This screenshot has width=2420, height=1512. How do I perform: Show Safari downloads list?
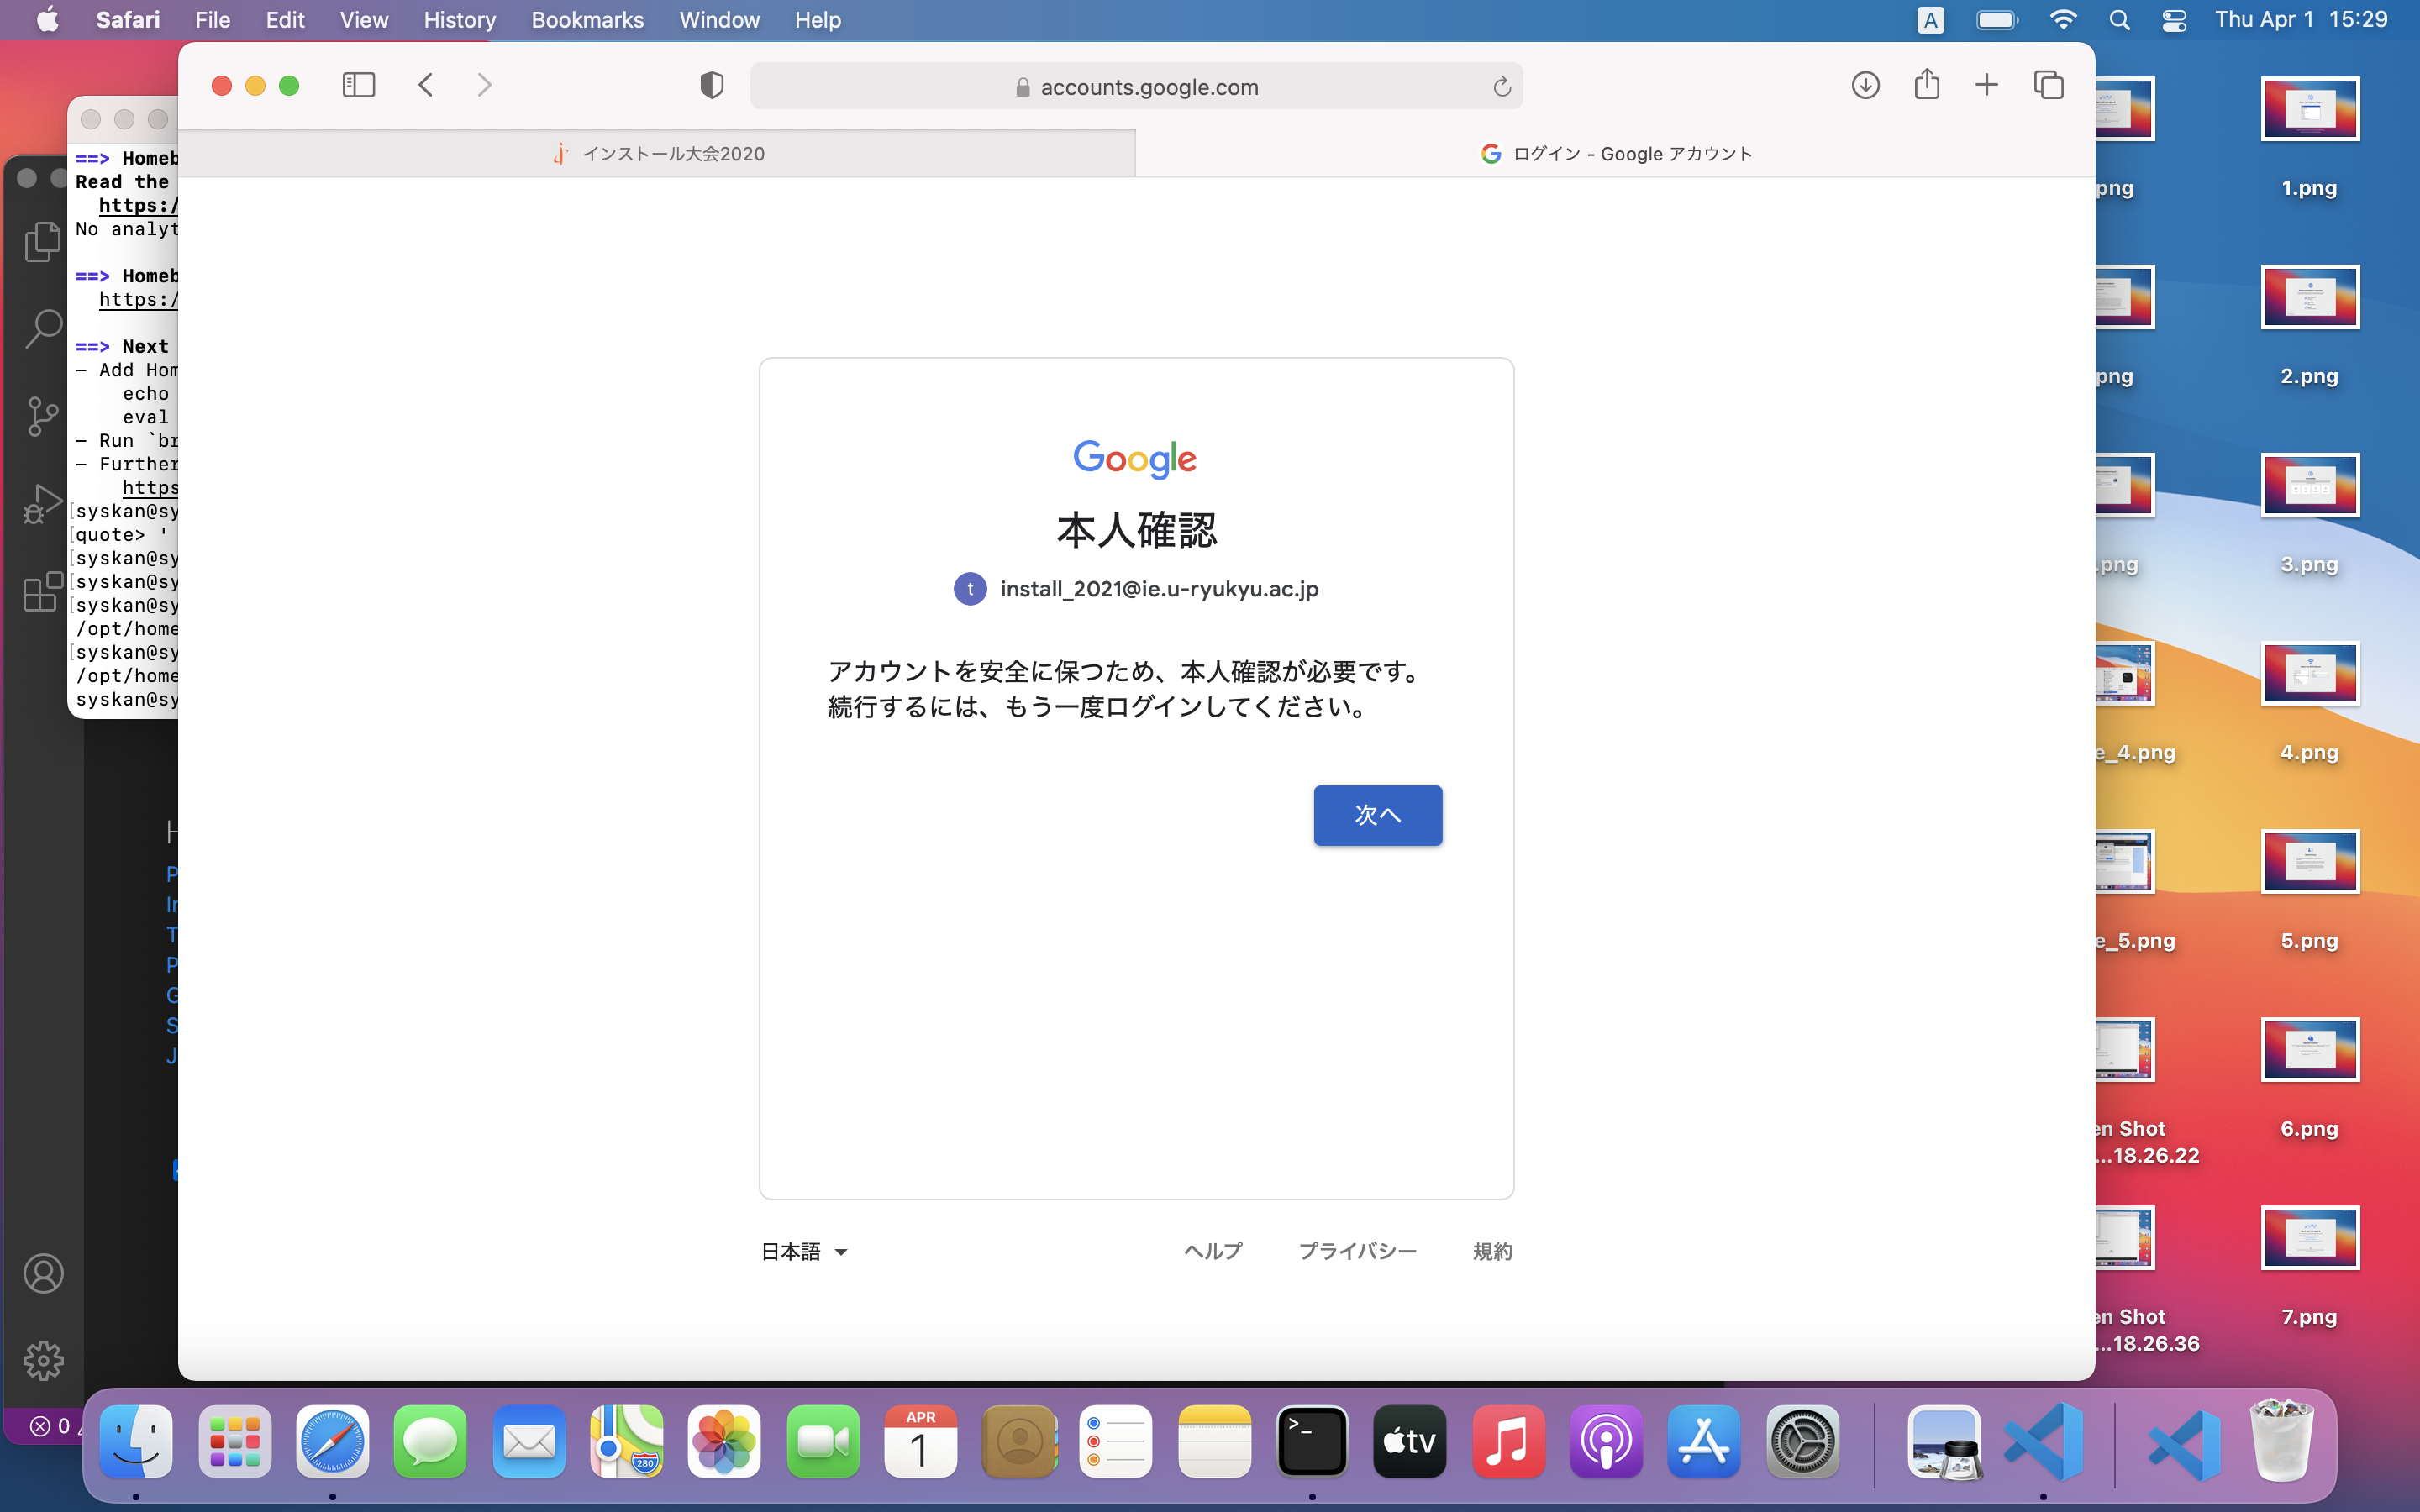(1865, 85)
